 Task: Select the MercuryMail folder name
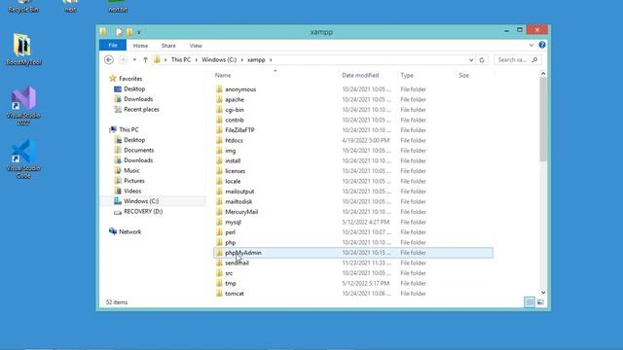coord(241,212)
